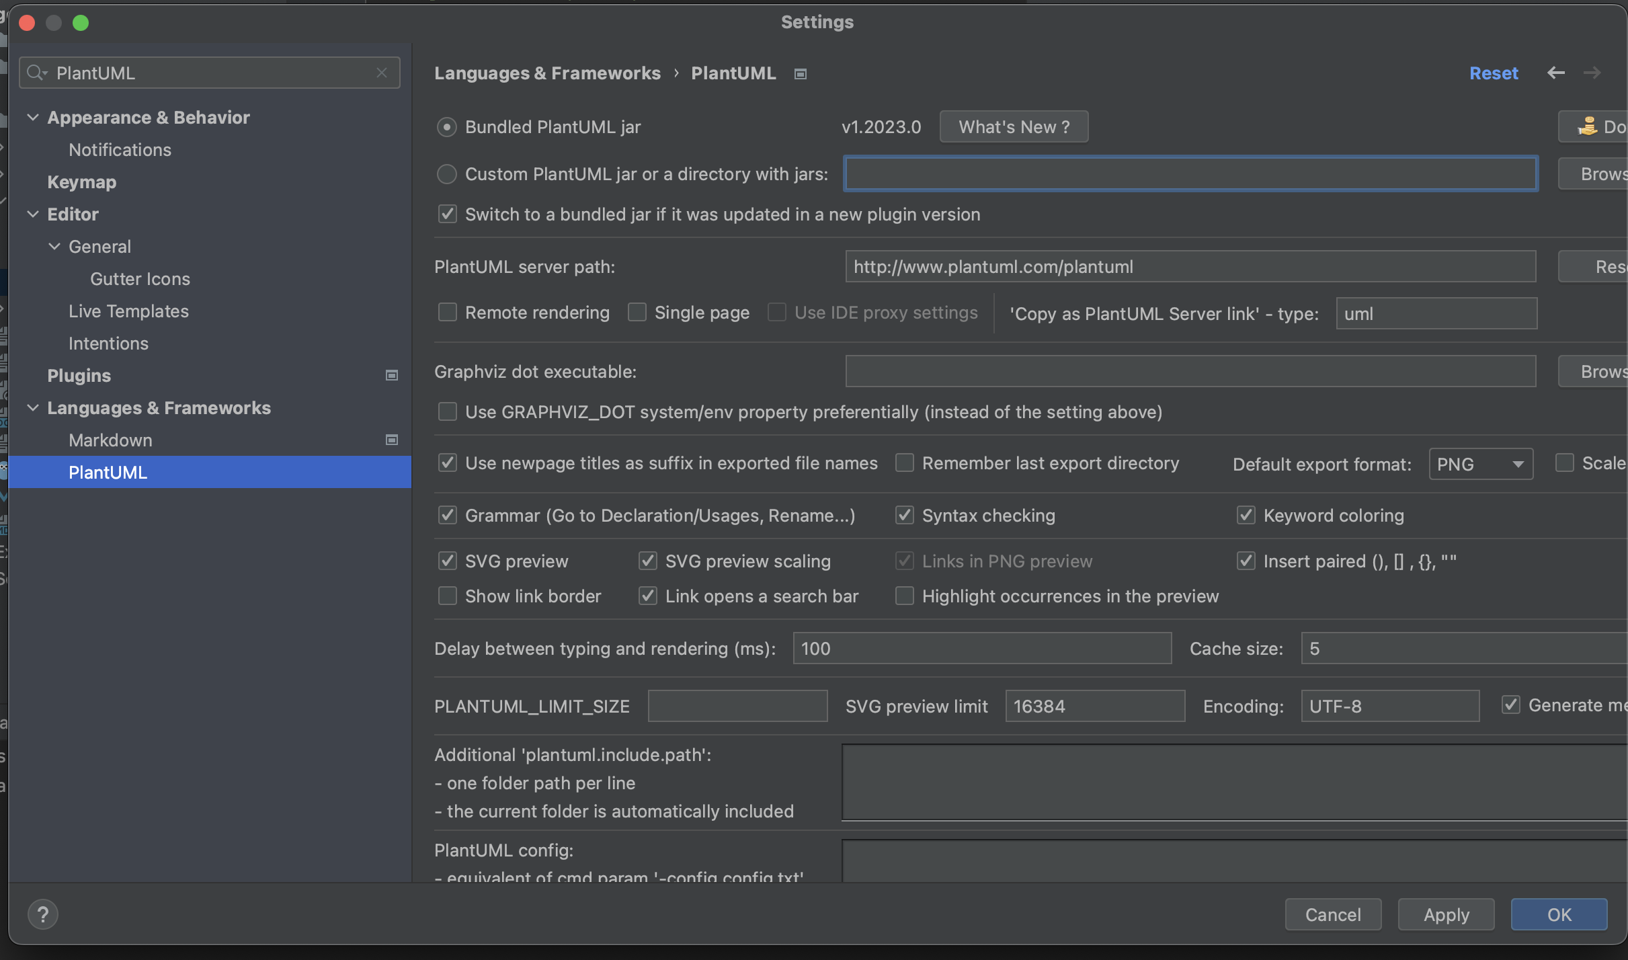Open the help question mark button
The width and height of the screenshot is (1628, 960).
pos(43,914)
